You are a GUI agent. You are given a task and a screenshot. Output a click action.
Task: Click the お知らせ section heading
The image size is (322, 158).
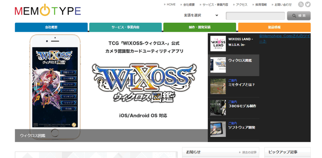coord(193,152)
